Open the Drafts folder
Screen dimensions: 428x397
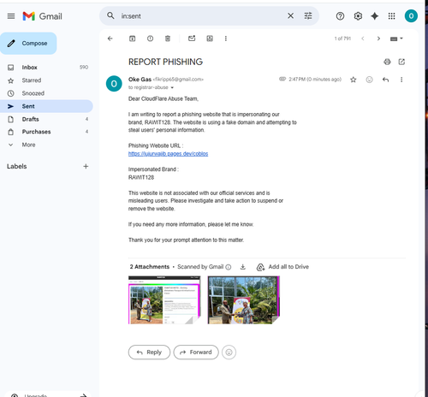coord(46,119)
